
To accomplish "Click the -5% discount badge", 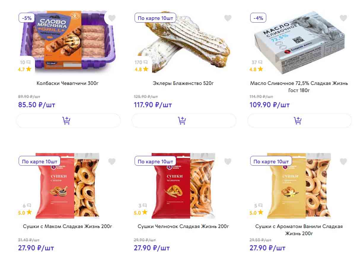I will pos(26,18).
